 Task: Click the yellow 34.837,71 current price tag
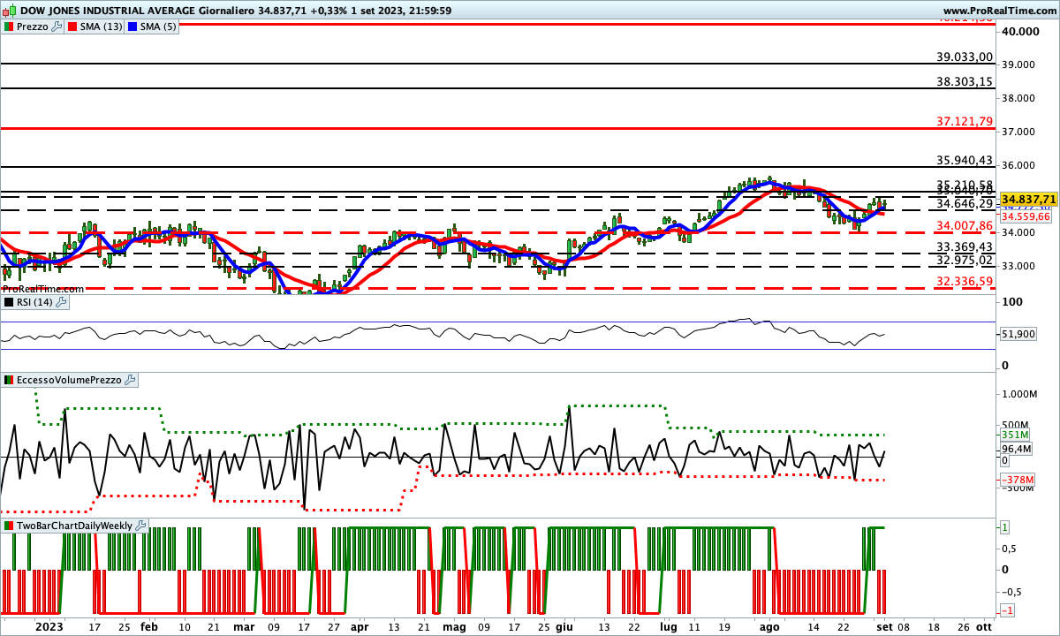click(x=1029, y=201)
